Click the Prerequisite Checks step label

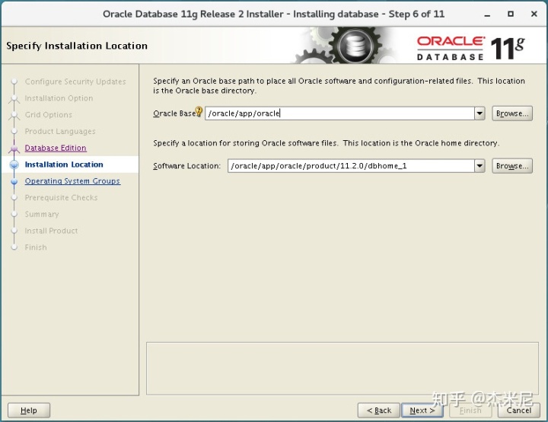[x=61, y=198]
